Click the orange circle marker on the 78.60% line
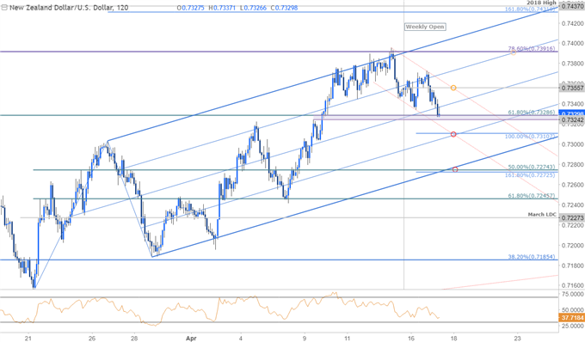Screen dimensions: 585x342 pos(514,52)
